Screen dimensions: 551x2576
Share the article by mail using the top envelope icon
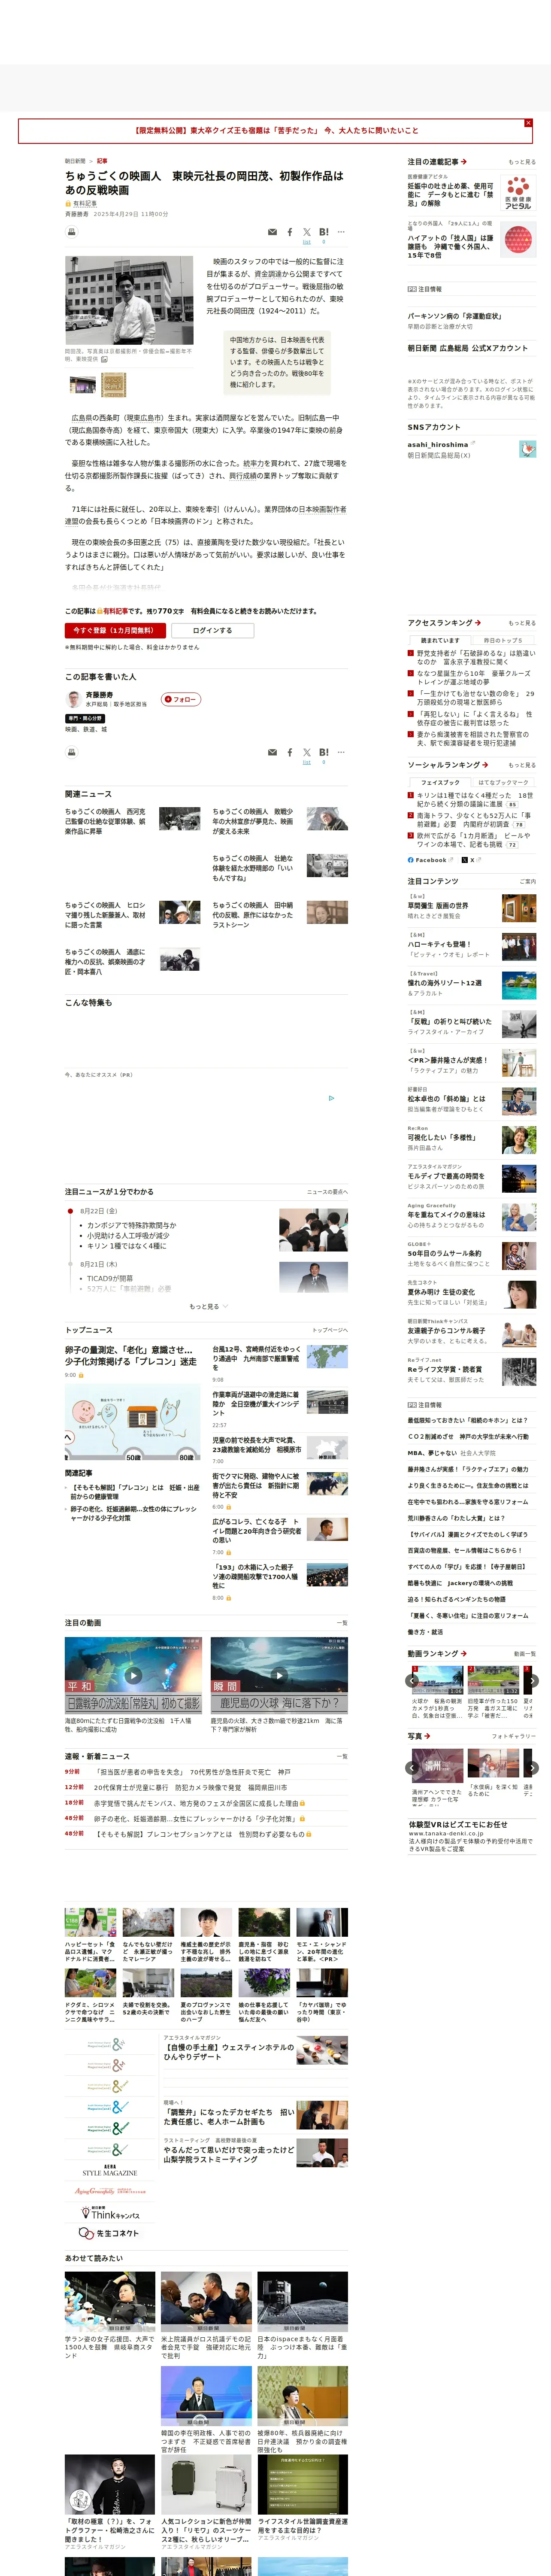click(272, 232)
